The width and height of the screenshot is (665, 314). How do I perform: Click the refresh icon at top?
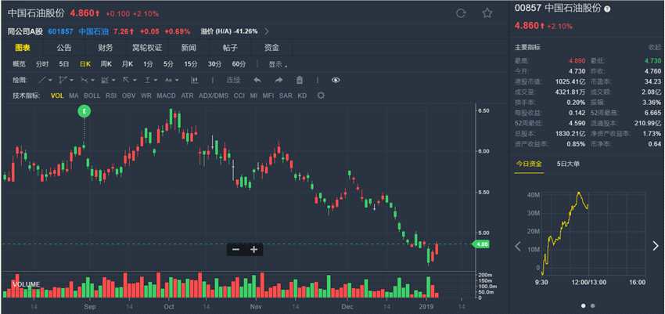coord(461,13)
